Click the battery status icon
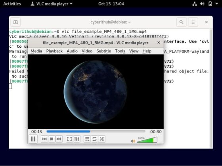The height and width of the screenshot is (166, 222). [210, 4]
